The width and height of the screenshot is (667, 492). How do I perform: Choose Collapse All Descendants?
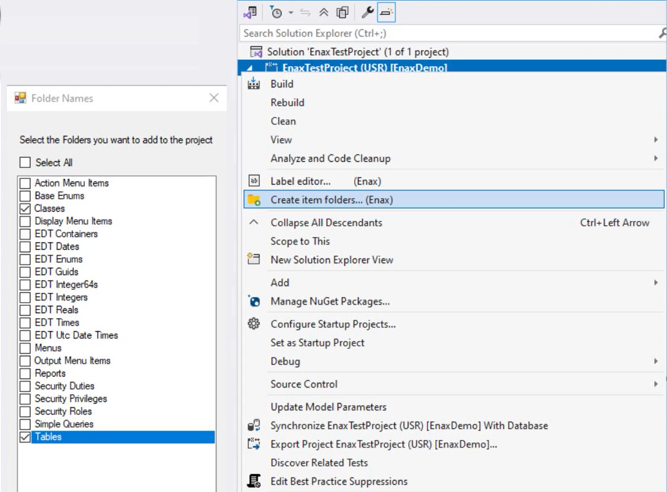pos(326,223)
